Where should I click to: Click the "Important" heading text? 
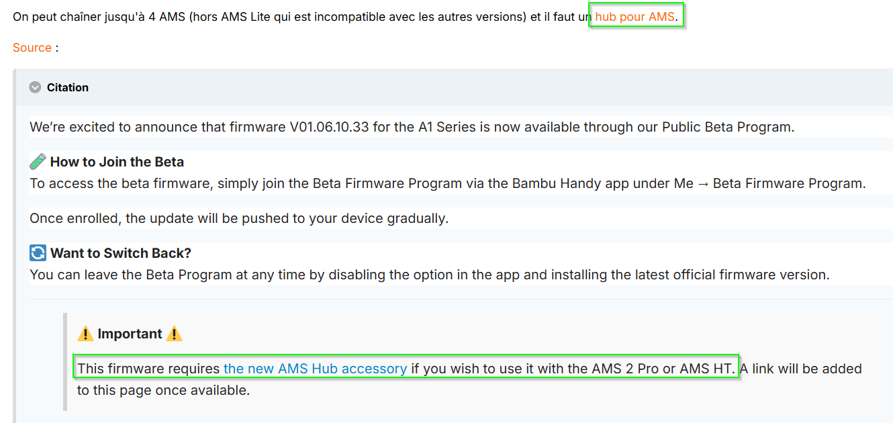(x=130, y=334)
